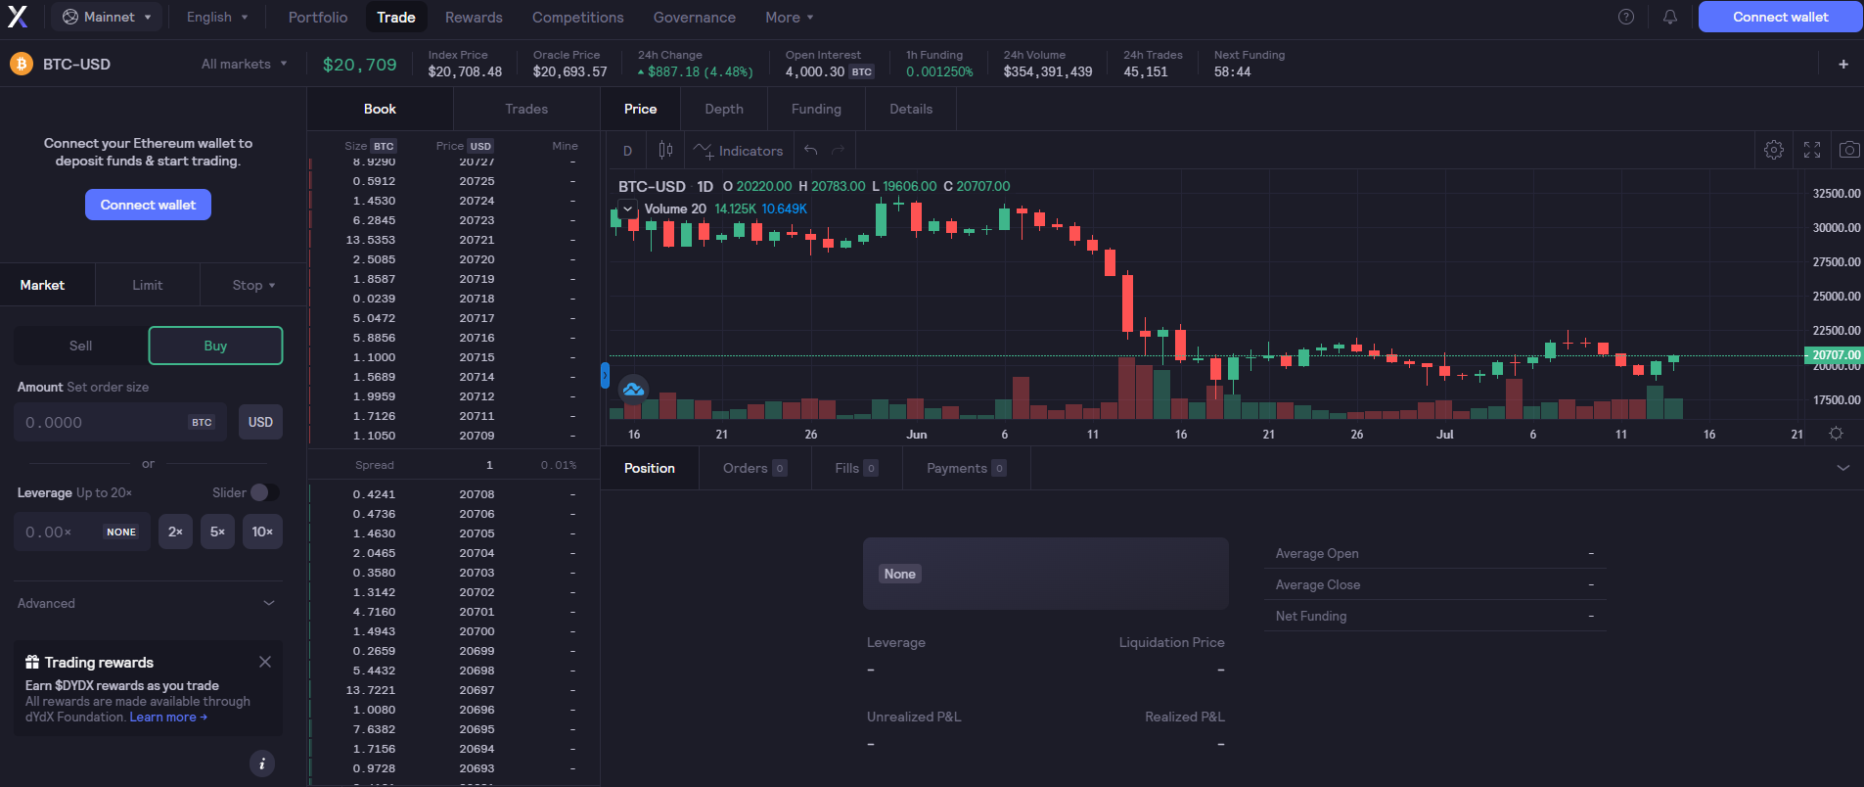Click the ask row priced 20721

(454, 240)
